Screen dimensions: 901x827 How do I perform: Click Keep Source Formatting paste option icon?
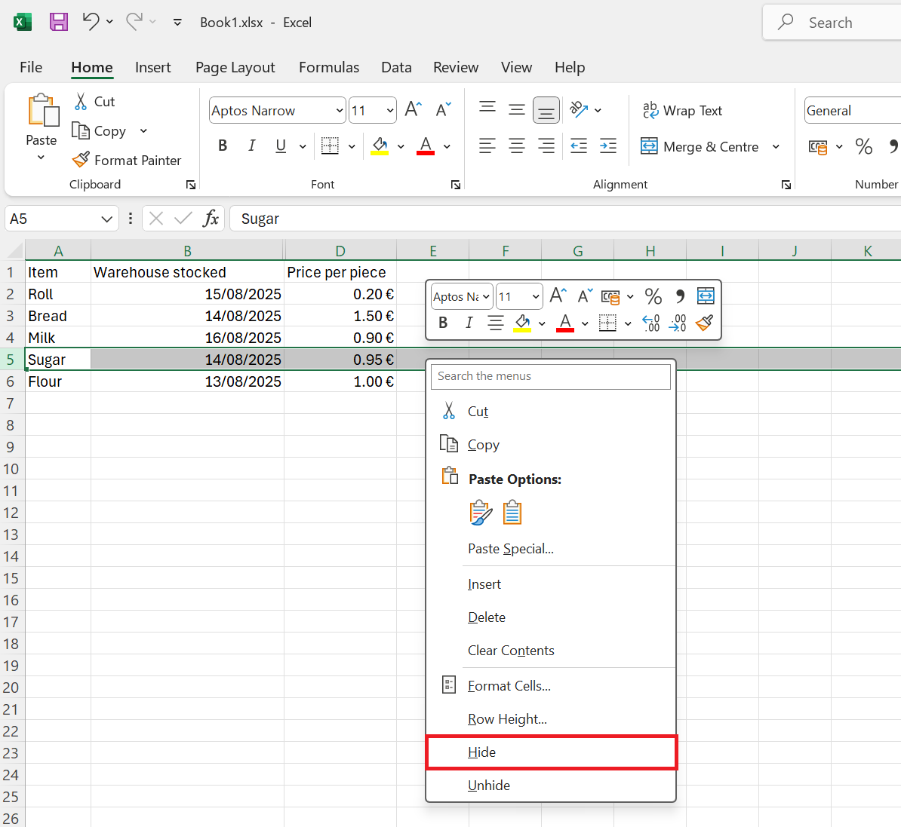point(481,513)
